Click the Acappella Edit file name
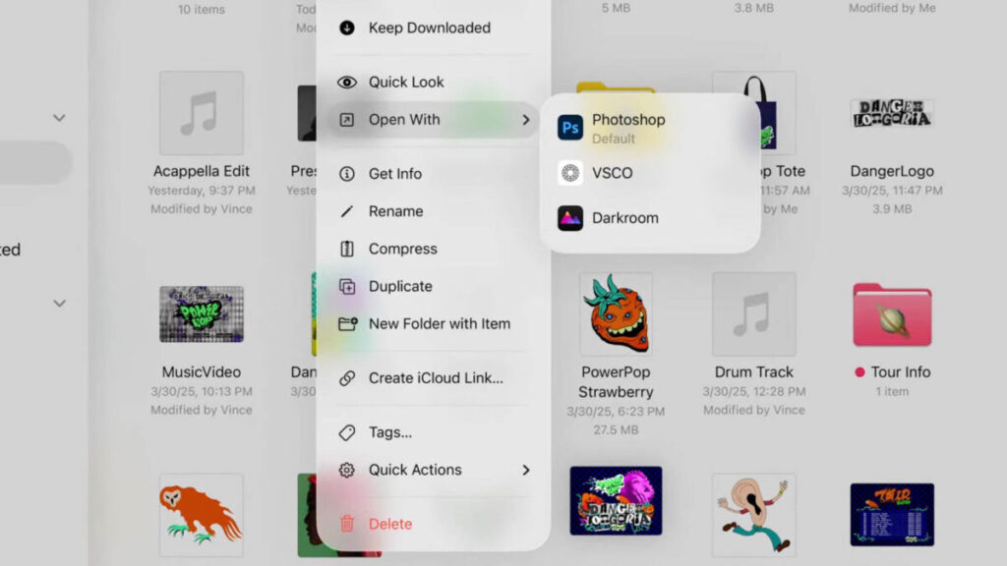This screenshot has width=1007, height=566. tap(202, 171)
